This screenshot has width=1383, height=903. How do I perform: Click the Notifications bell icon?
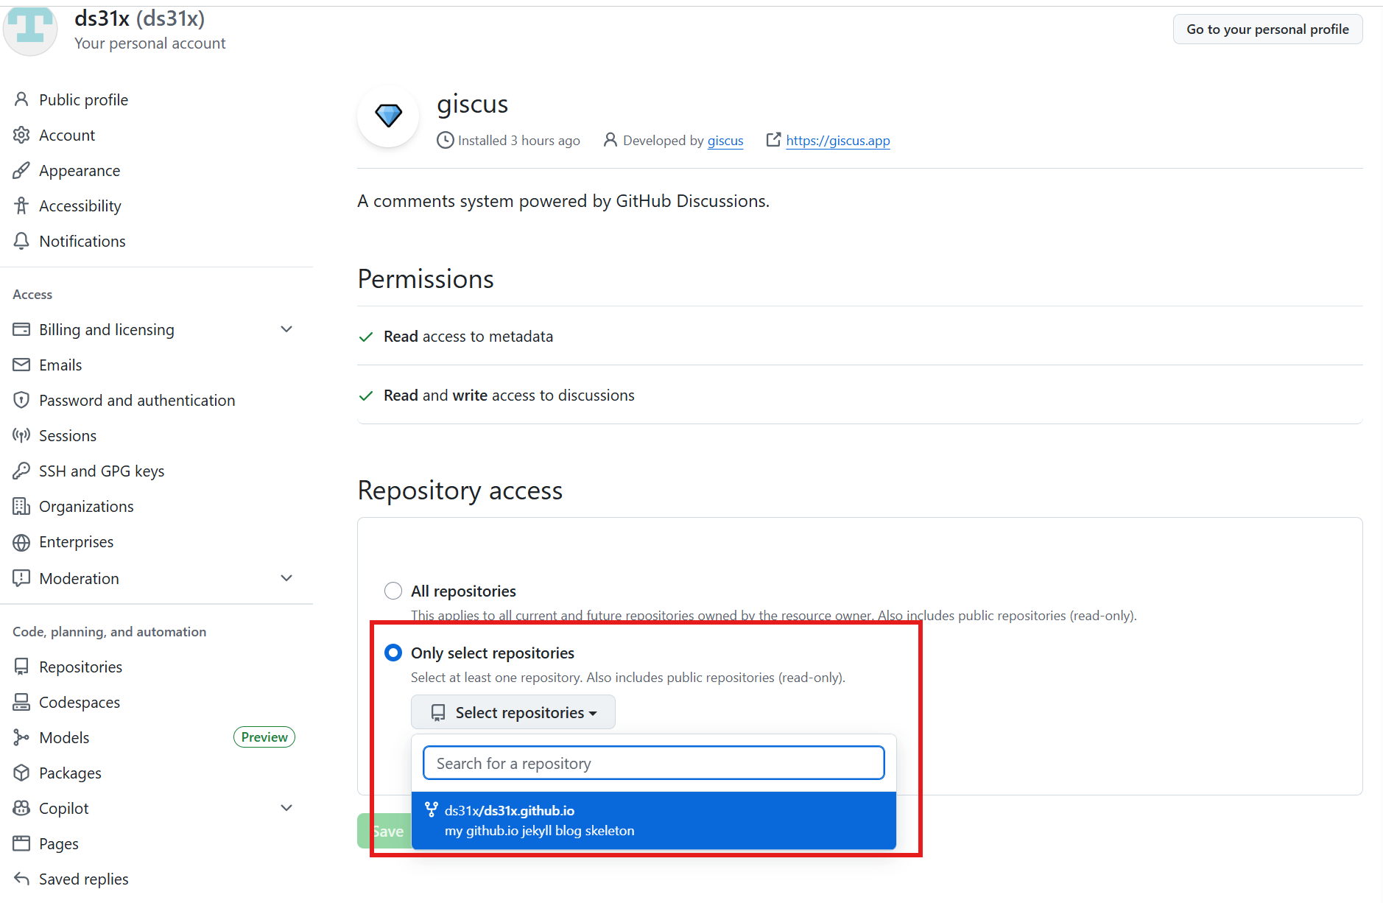21,241
